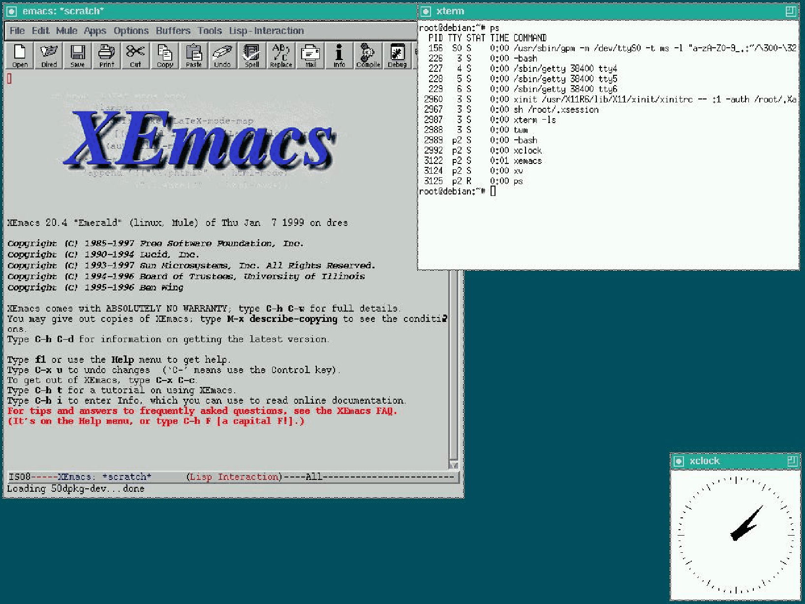
Task: Start Compile from the toolbar
Action: pyautogui.click(x=368, y=55)
